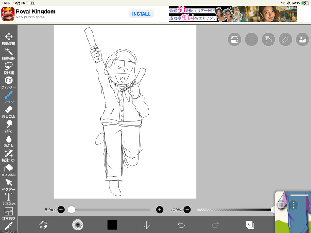Select the 投げ縄 lasso tool

9,68
